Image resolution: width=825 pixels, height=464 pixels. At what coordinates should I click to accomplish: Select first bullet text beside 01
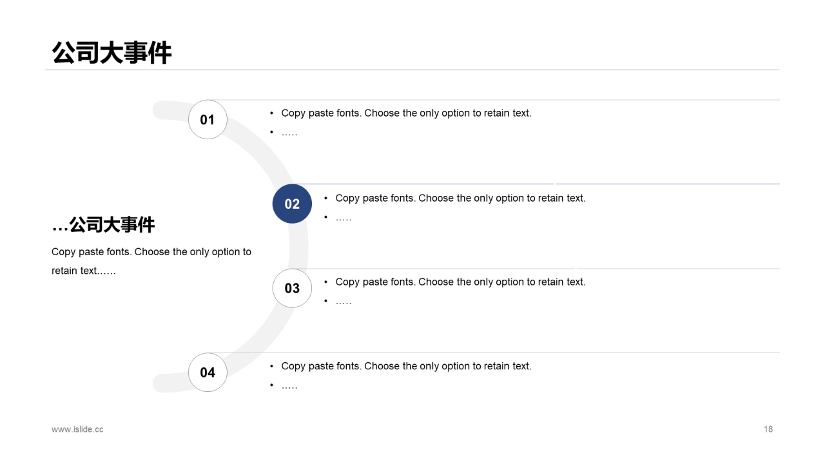pyautogui.click(x=406, y=113)
